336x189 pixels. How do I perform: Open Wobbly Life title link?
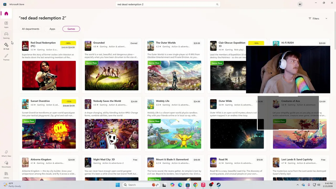[162, 101]
